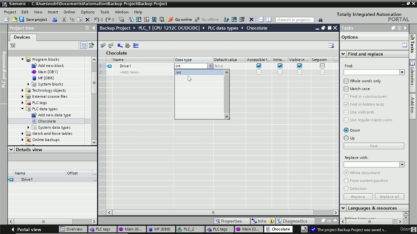Screen dimensions: 417x234
Task: Toggle Writable checkbox for Drive1
Action: [280, 66]
